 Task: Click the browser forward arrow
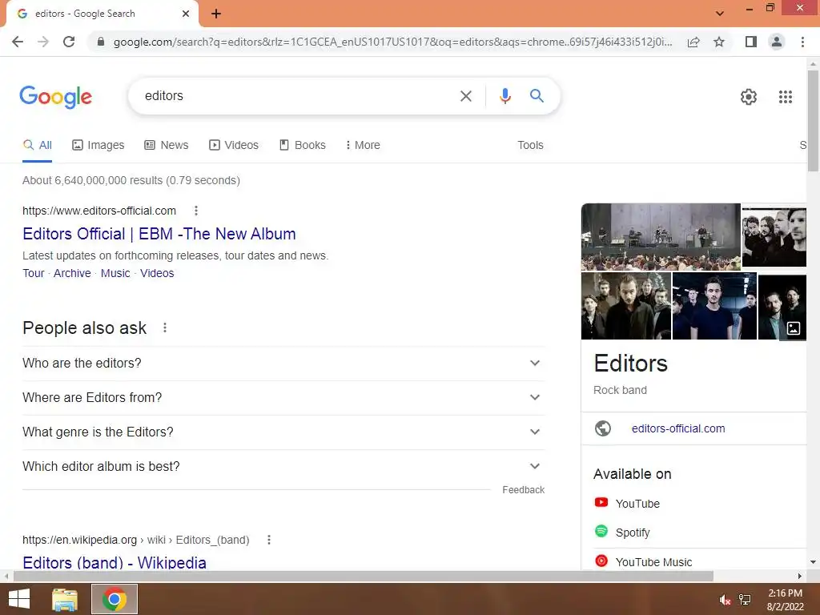click(x=43, y=42)
